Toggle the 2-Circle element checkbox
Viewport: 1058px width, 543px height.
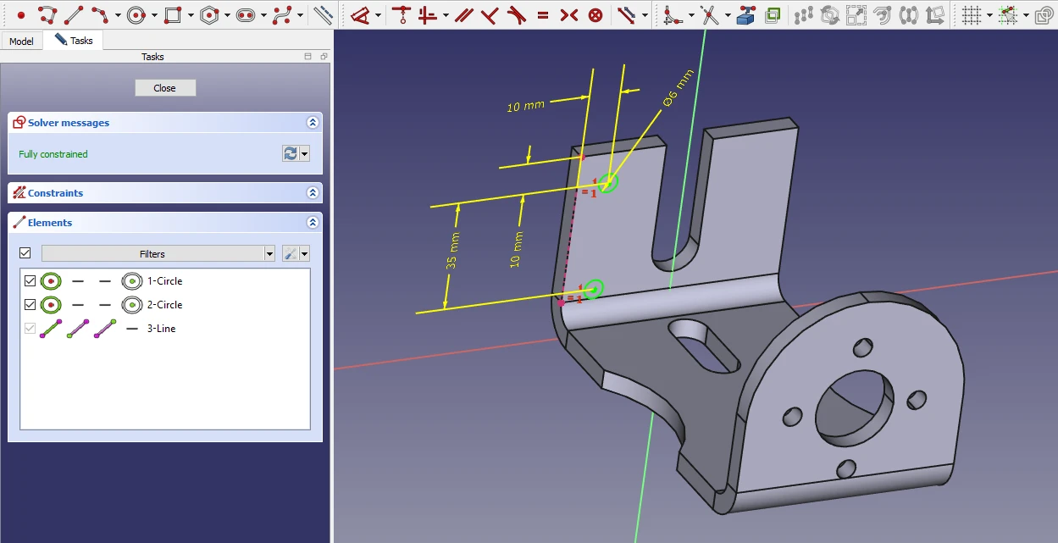tap(30, 305)
